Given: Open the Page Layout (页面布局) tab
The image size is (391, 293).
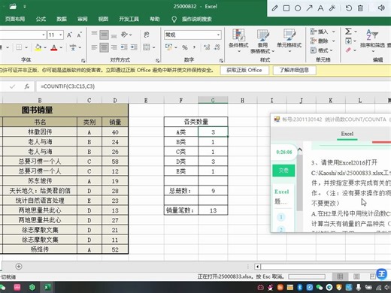Looking at the screenshot, I should click(x=15, y=19).
